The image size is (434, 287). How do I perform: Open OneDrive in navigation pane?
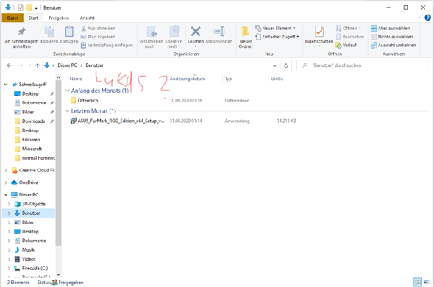pyautogui.click(x=28, y=183)
